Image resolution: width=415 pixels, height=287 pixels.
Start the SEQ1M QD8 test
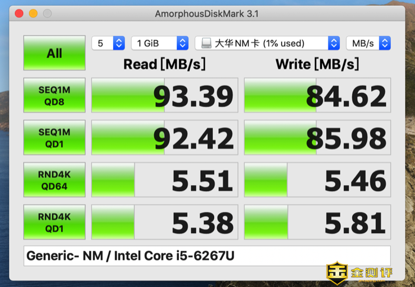click(55, 95)
